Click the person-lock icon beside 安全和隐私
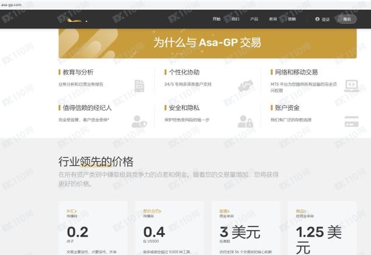371x255 pixels. [245, 121]
